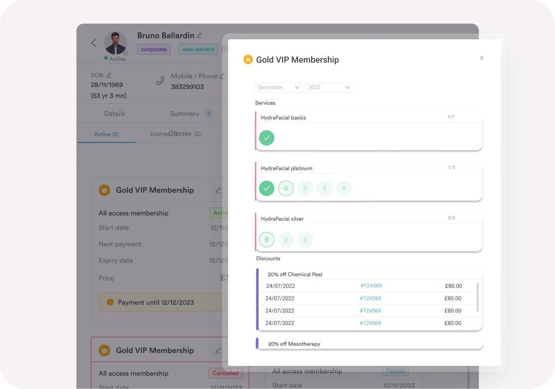
Task: Edit the active Gold VIP Membership card
Action: tap(218, 190)
